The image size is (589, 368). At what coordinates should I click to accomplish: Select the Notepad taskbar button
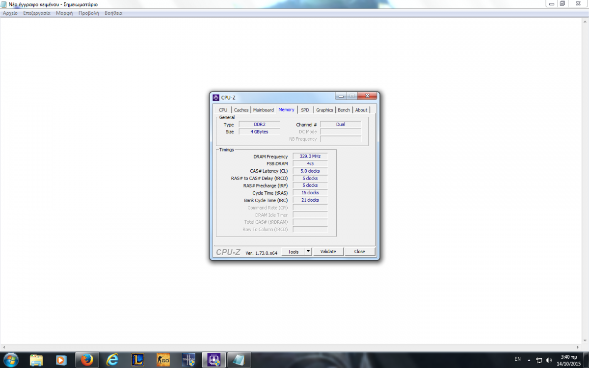[x=240, y=360]
